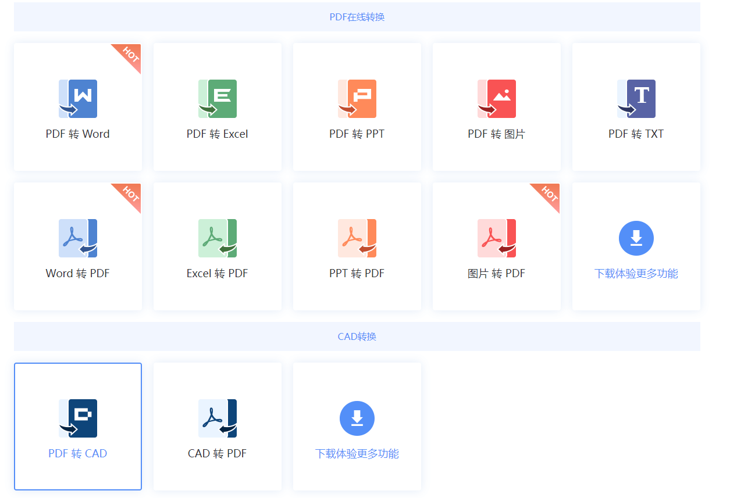The width and height of the screenshot is (730, 498).
Task: Click the PDF在线转换 section header
Action: pos(357,17)
